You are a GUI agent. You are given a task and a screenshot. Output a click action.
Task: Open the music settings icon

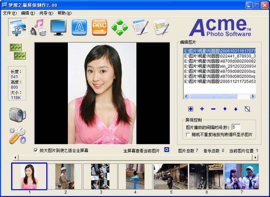click(39, 27)
